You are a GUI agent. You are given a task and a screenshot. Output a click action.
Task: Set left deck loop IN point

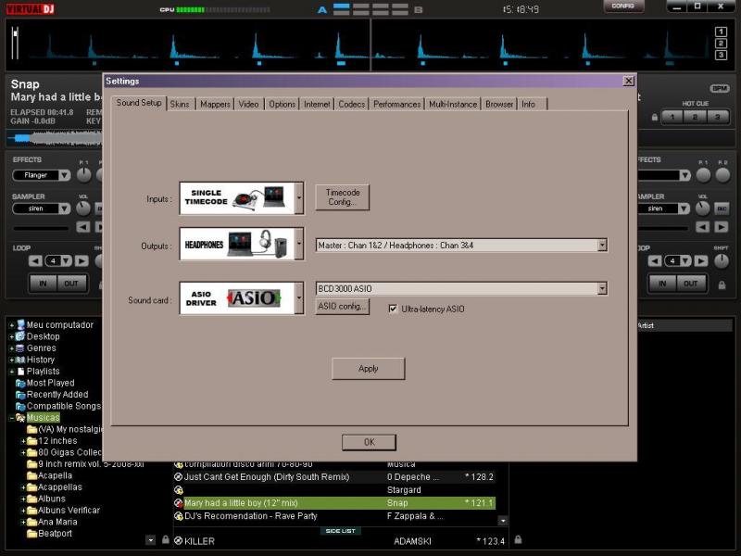pos(43,284)
